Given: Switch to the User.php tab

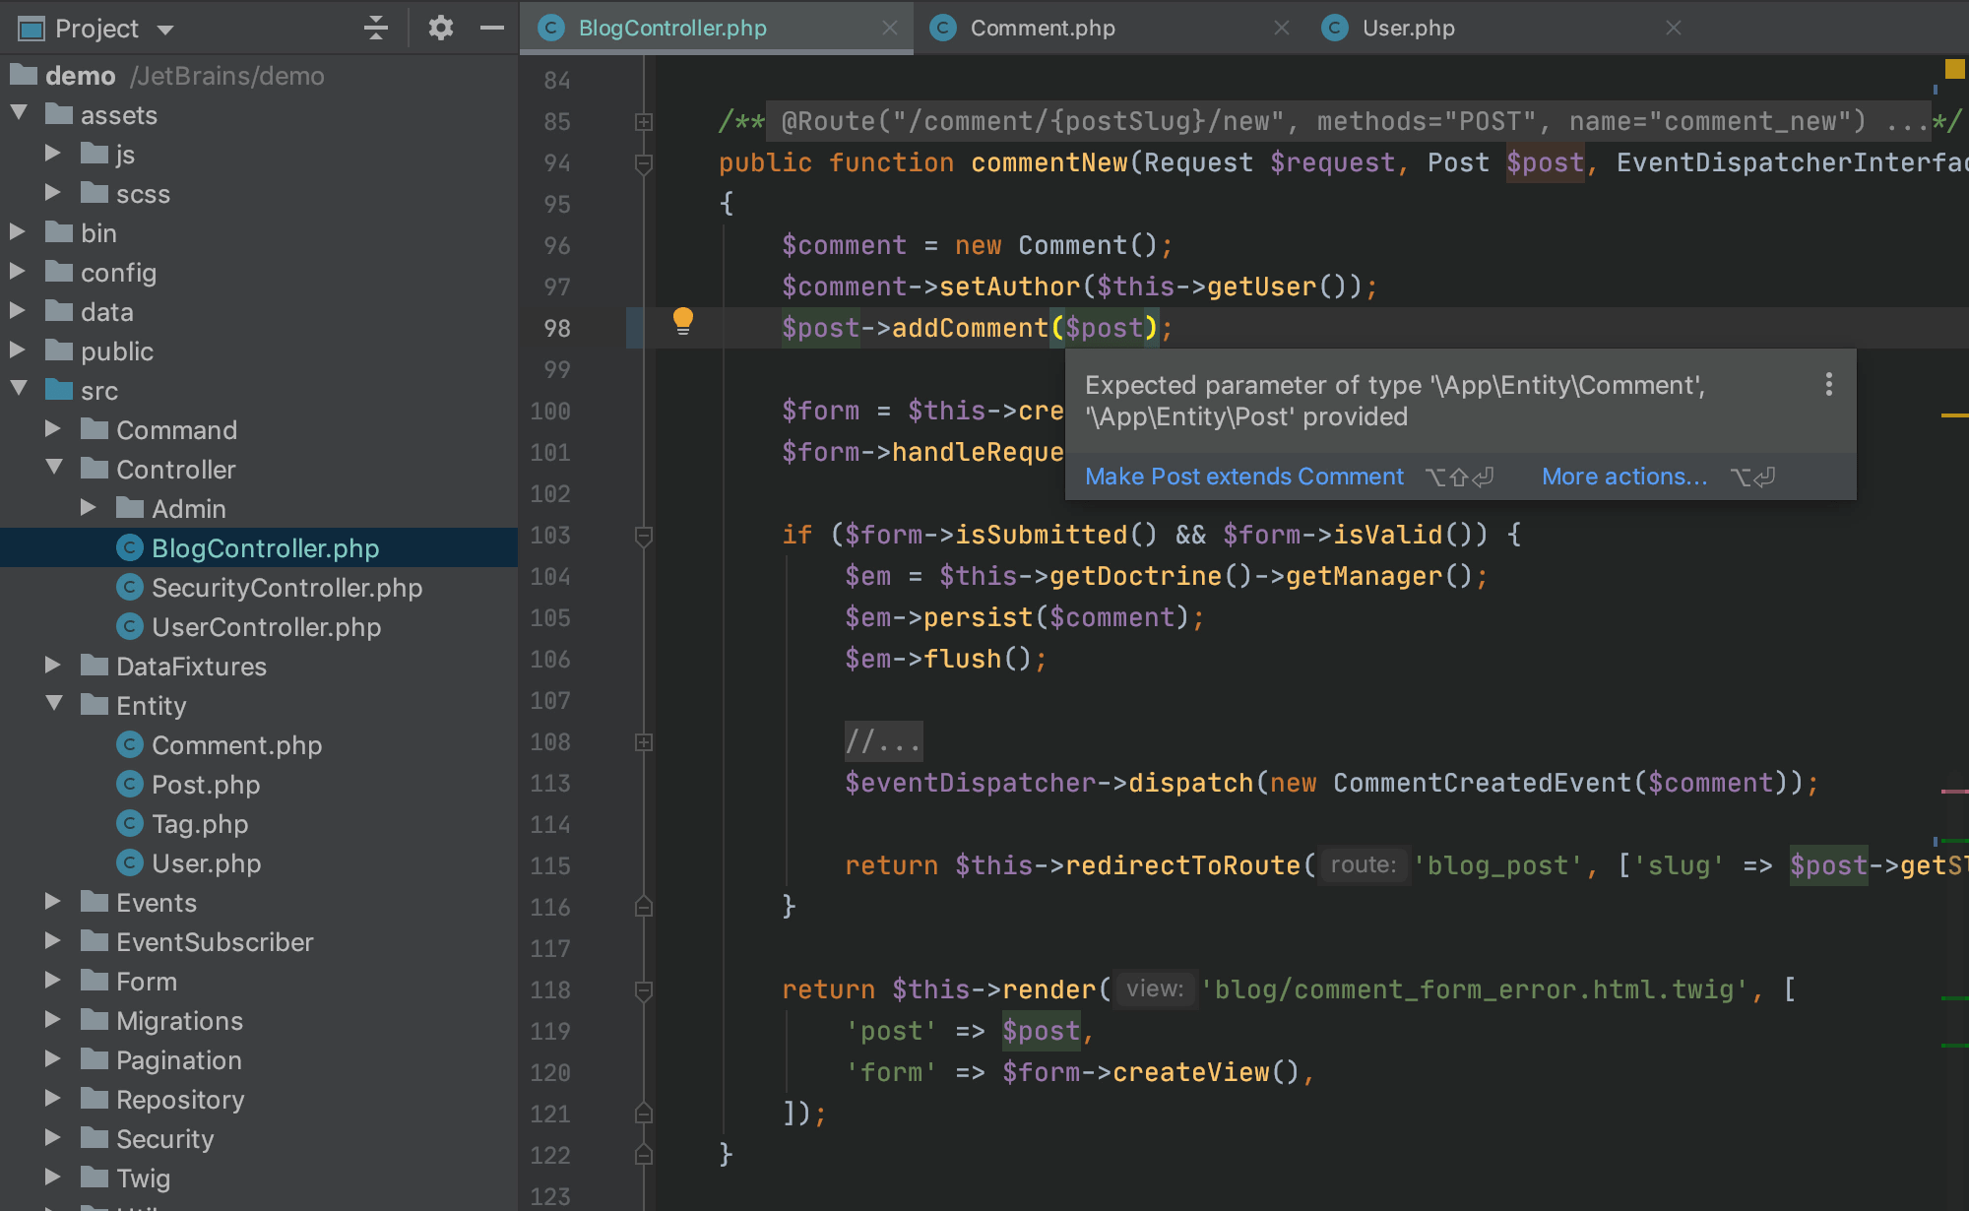Looking at the screenshot, I should (x=1408, y=28).
